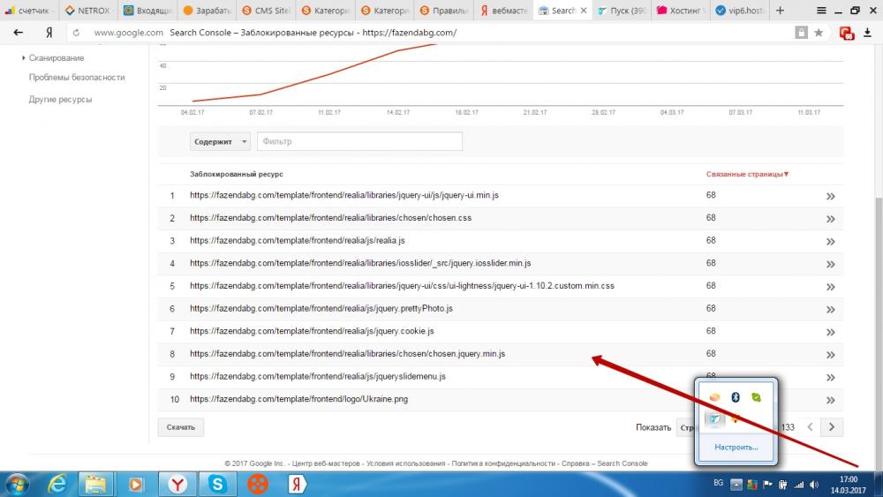The height and width of the screenshot is (497, 883).
Task: Click Настроить in the tray popup
Action: (x=736, y=448)
